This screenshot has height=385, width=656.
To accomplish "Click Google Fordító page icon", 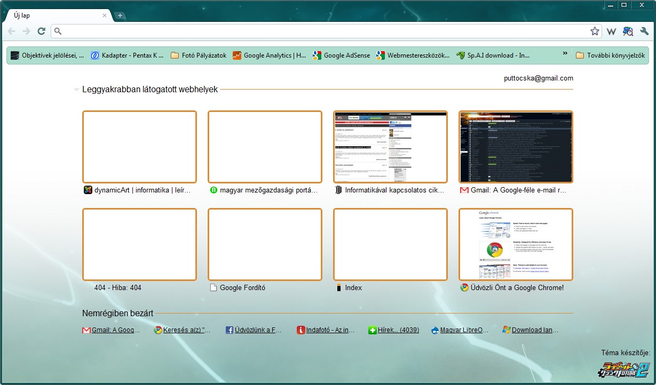I will 214,288.
